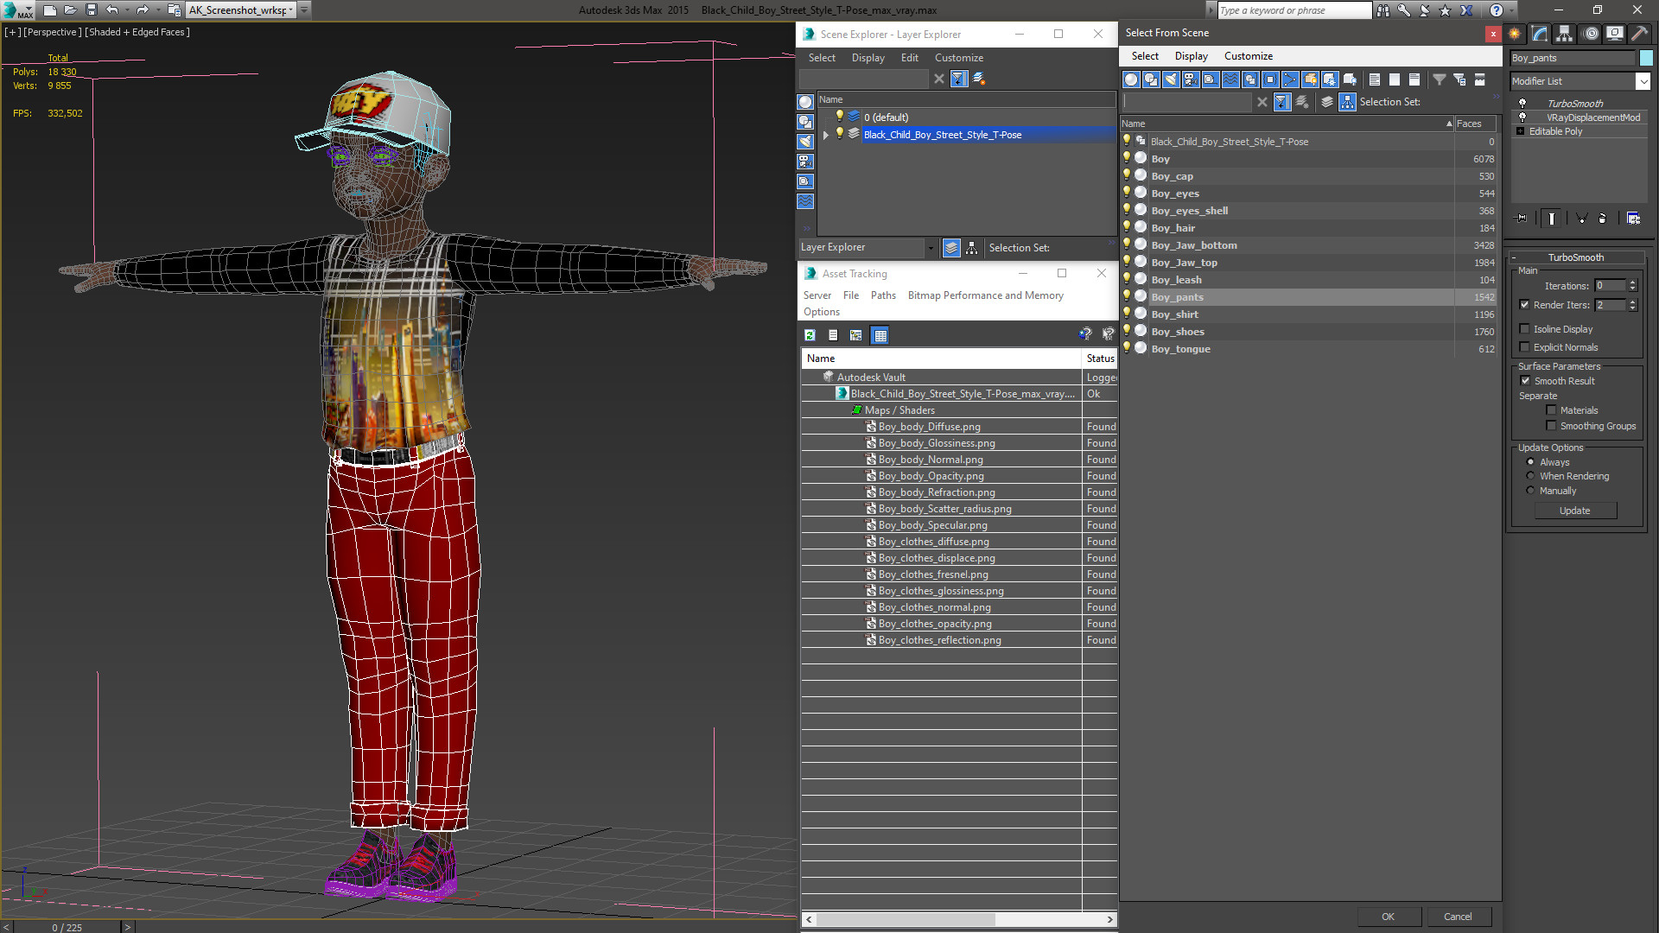Toggle Display Geometry filter in Select From Scene
Screen dimensions: 1659x933
click(x=1131, y=79)
